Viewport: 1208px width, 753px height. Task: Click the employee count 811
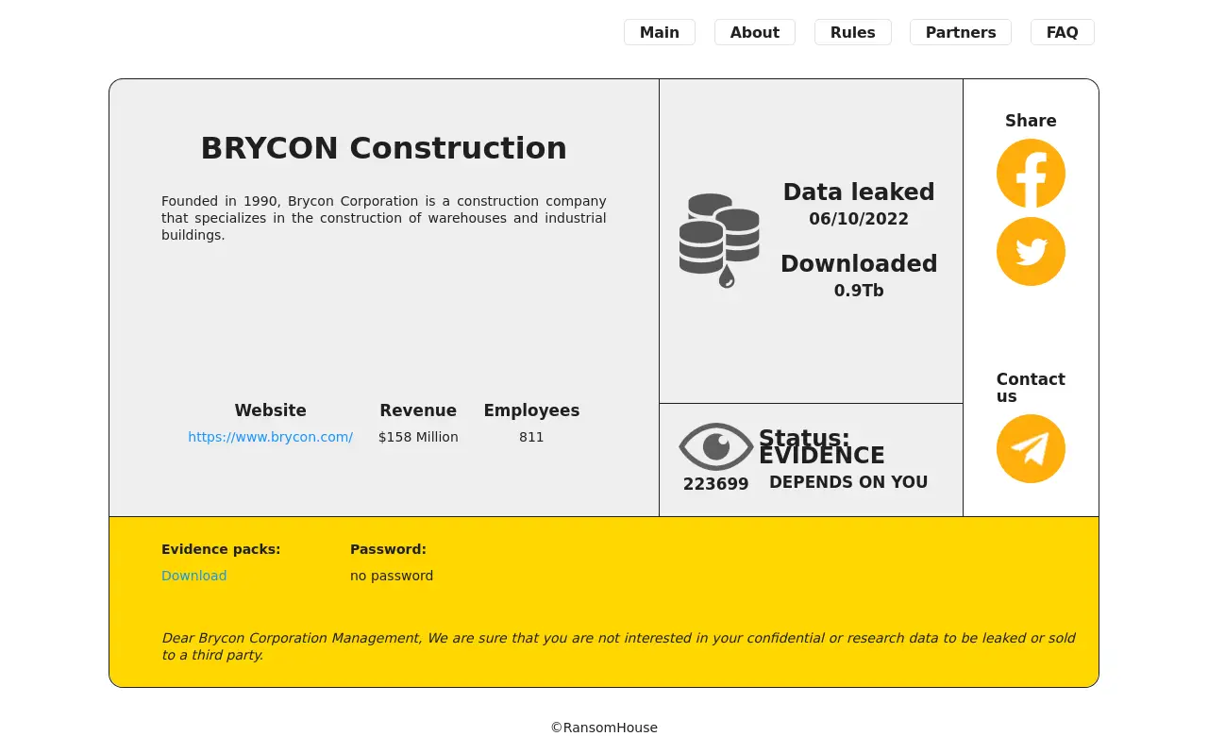point(531,437)
